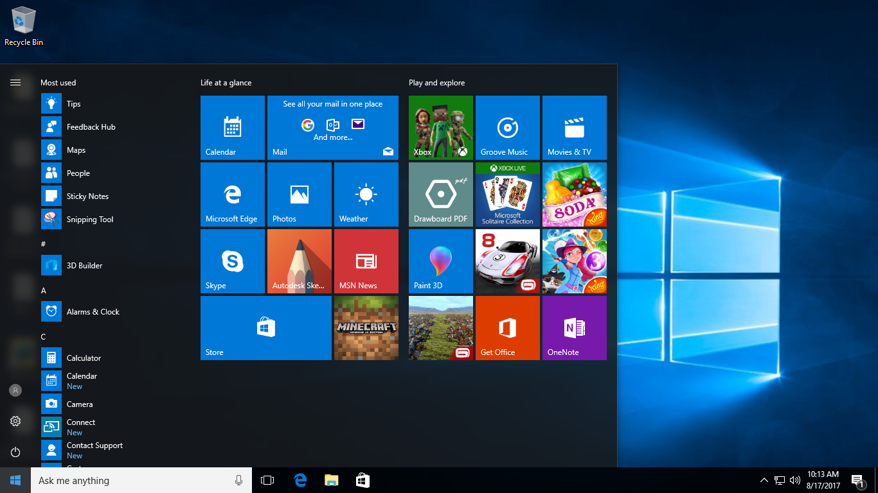Open the Photos tile

(300, 195)
